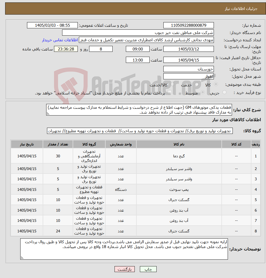Click the بازگشت (back) button
This screenshot has height=278, width=266.
[x=124, y=269]
